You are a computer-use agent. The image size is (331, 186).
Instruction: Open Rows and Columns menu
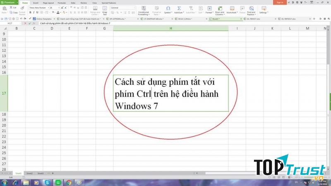[x=220, y=11]
